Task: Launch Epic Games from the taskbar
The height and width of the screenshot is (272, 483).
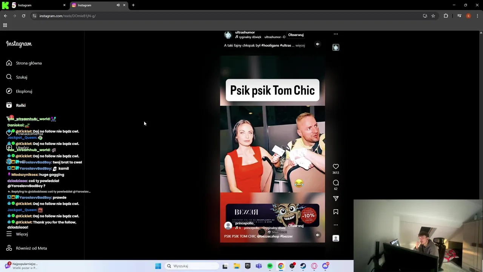Action: [x=248, y=266]
